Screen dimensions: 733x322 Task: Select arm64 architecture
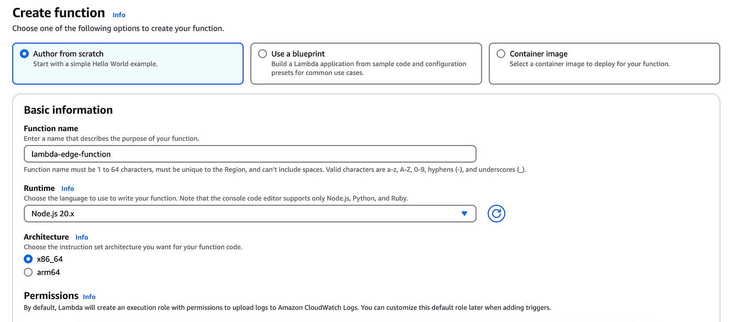[x=28, y=272]
